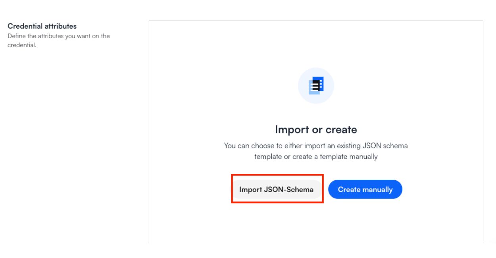Click the blue document template icon
The width and height of the screenshot is (496, 258).
point(316,85)
